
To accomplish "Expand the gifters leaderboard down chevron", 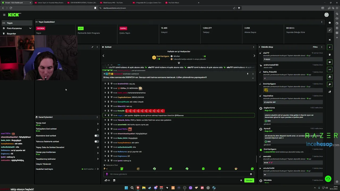I will click(x=179, y=63).
